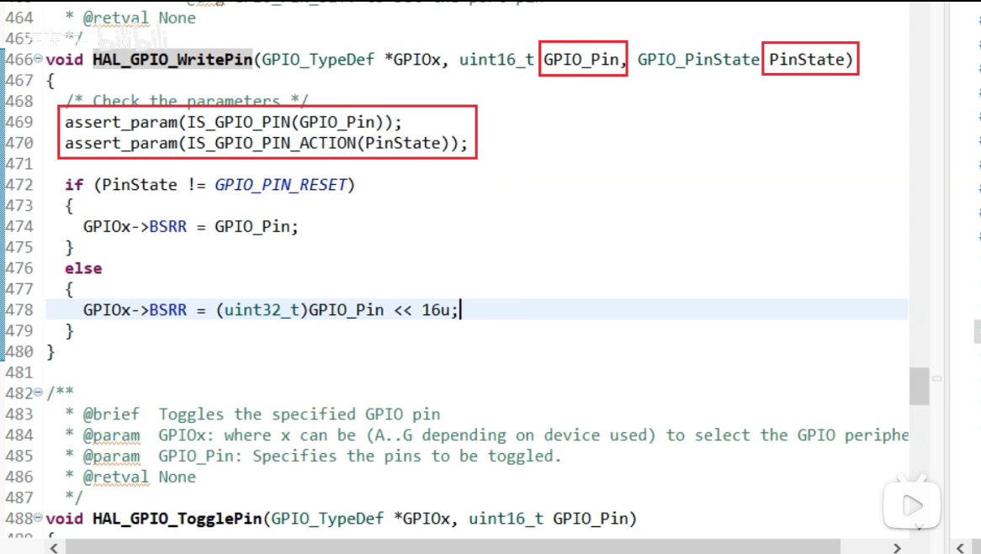Collapse the HAL_GPIO_WritePin function fold

click(x=38, y=60)
